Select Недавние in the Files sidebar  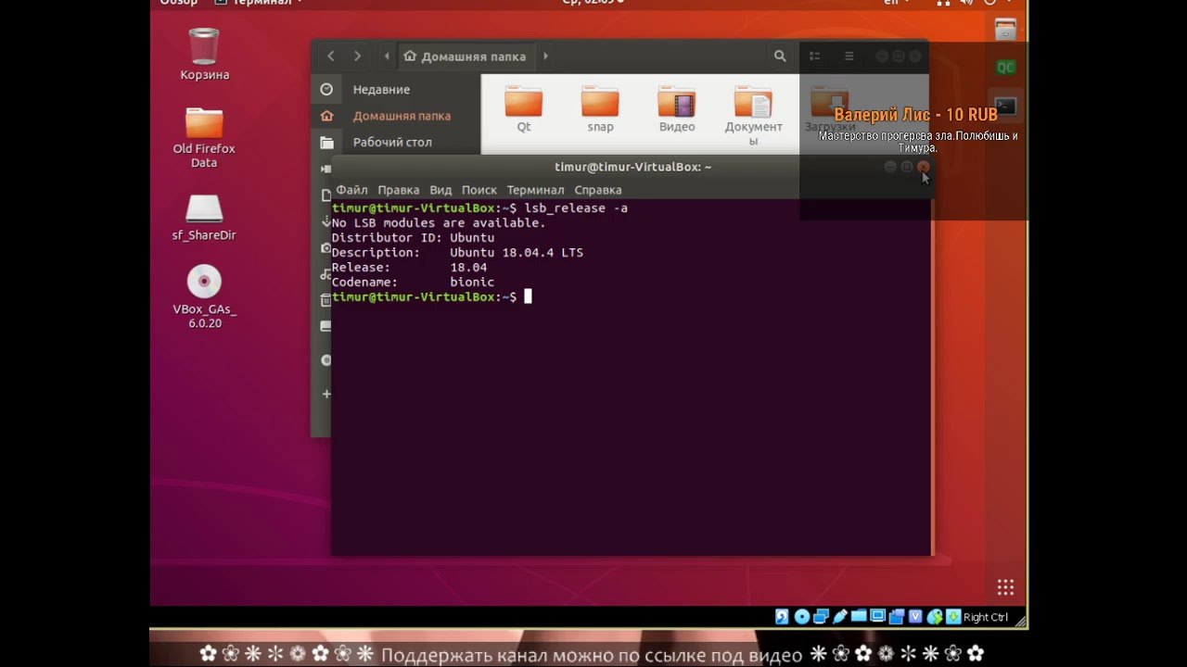396,90
